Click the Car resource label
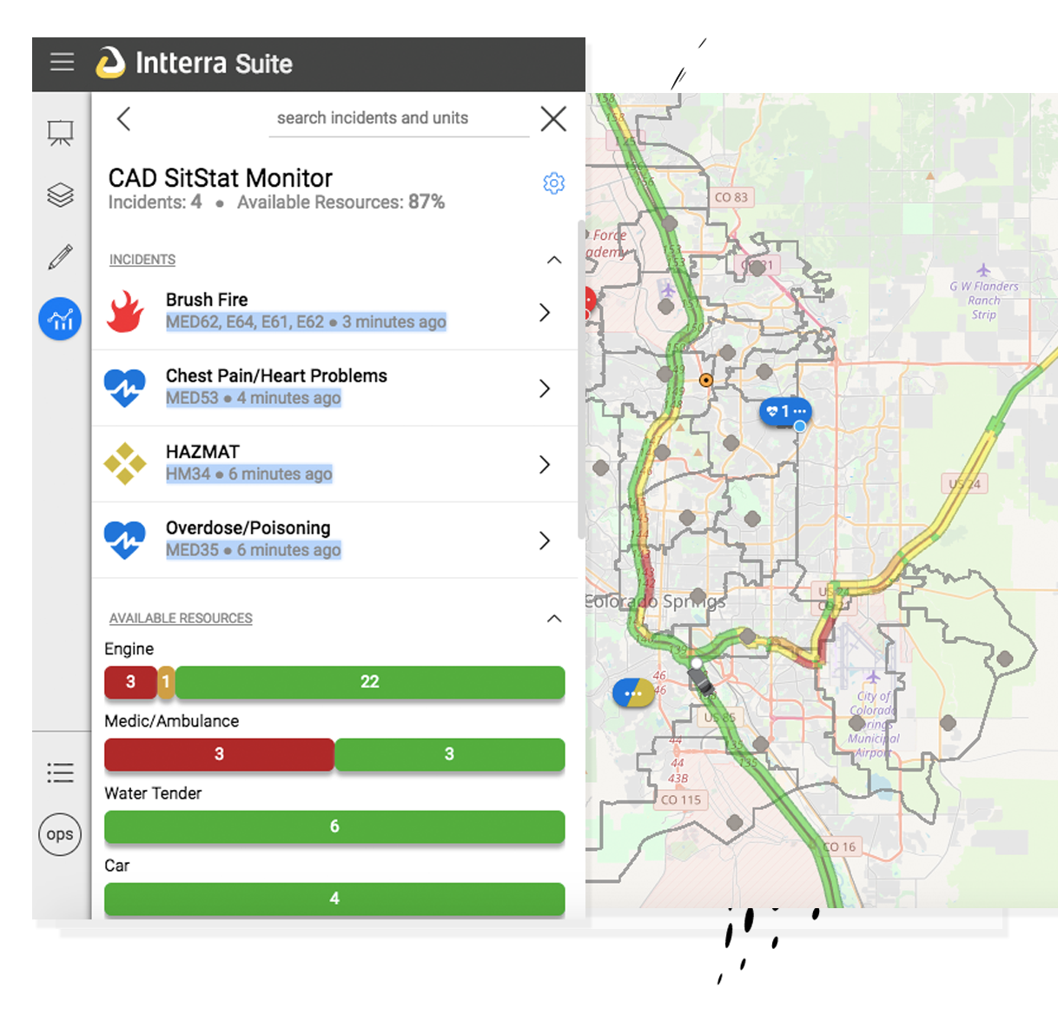1058x1022 pixels. (117, 866)
